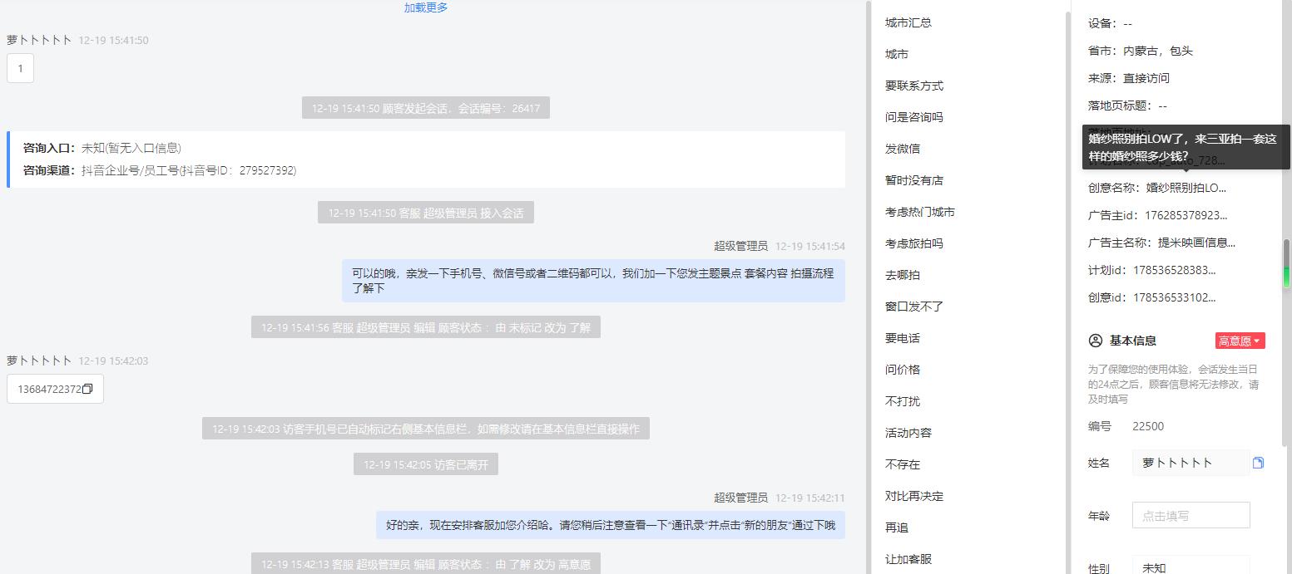Load more messages via 加载更多
This screenshot has width=1292, height=574.
426,7
